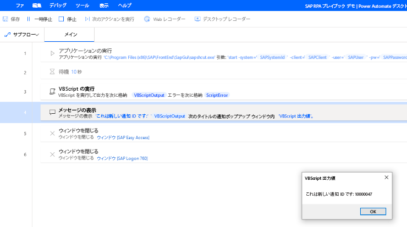Click the ScriptError variable chip
Image resolution: width=407 pixels, height=227 pixels.
coord(217,95)
